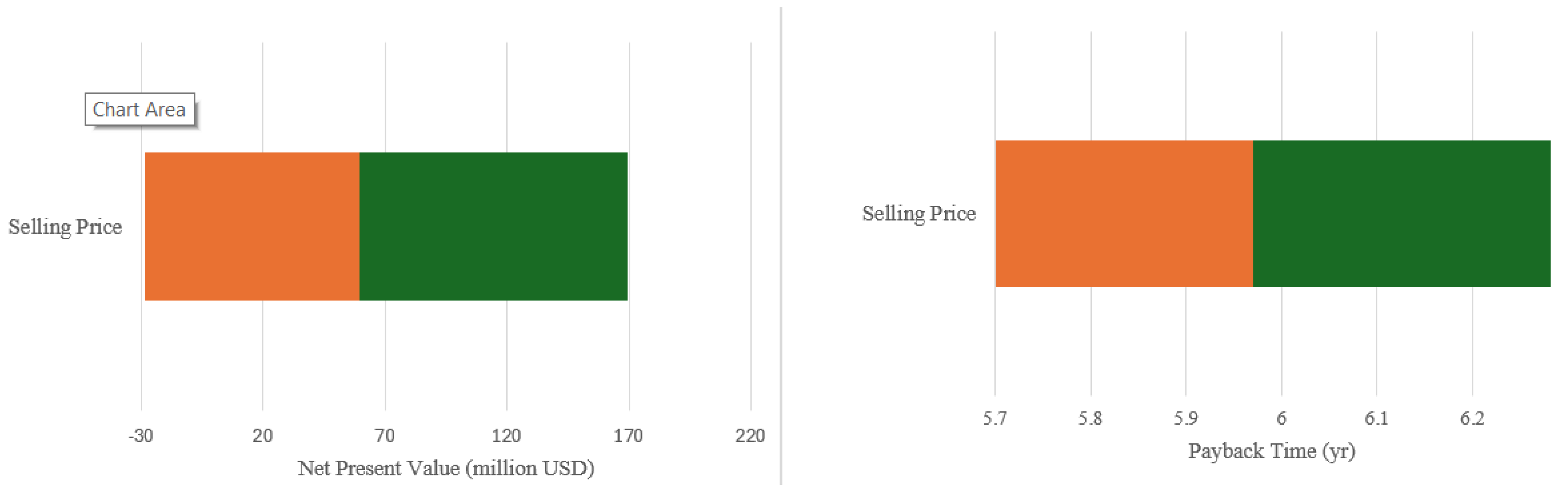Image resolution: width=1559 pixels, height=493 pixels.
Task: Select the 120 axis tick label
Action: tap(507, 436)
